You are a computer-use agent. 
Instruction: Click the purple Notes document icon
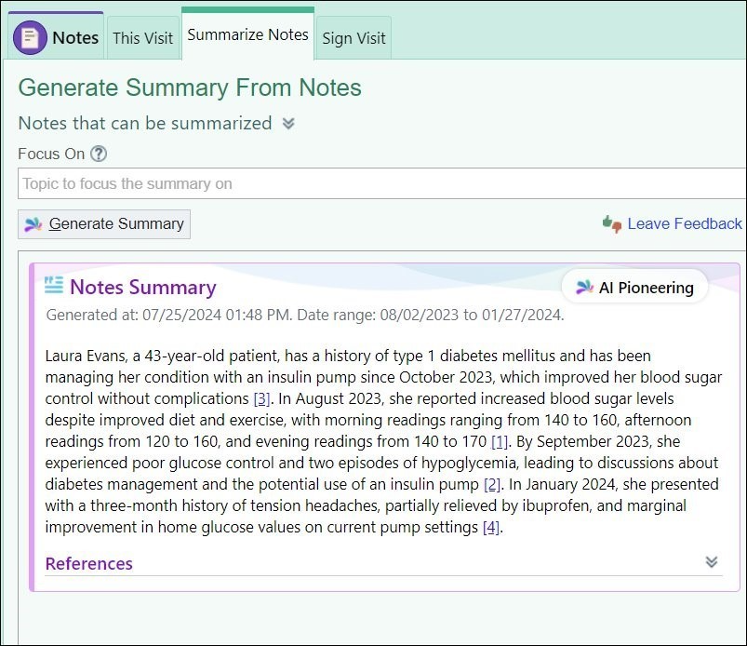click(30, 37)
